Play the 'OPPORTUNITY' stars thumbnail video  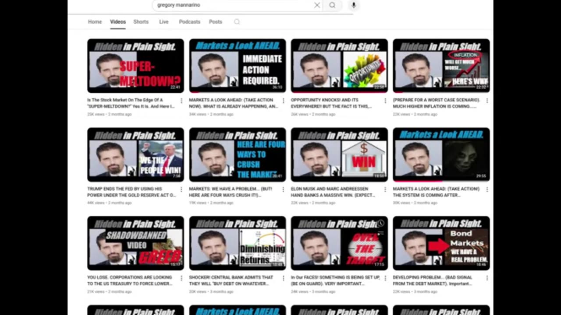click(x=339, y=66)
